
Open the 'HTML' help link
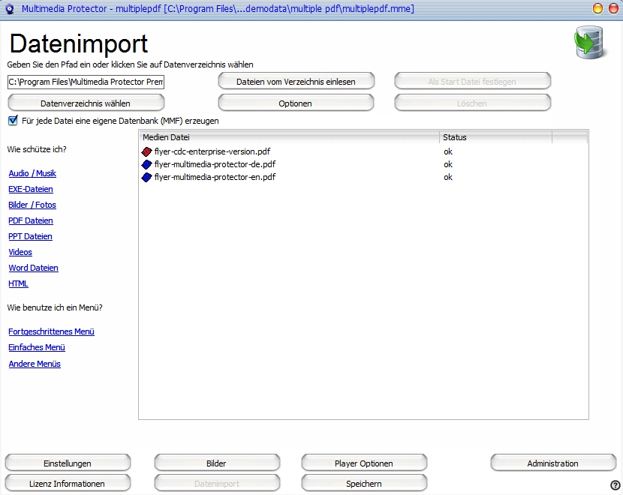[x=18, y=283]
